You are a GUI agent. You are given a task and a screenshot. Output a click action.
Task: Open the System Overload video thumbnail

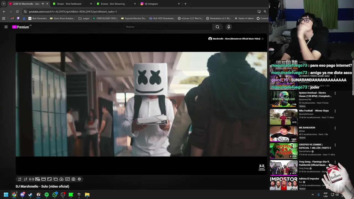pos(283,99)
